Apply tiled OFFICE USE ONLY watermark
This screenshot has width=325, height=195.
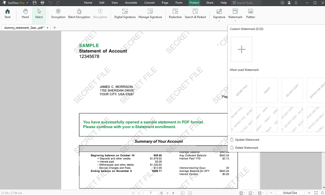pos(316,120)
